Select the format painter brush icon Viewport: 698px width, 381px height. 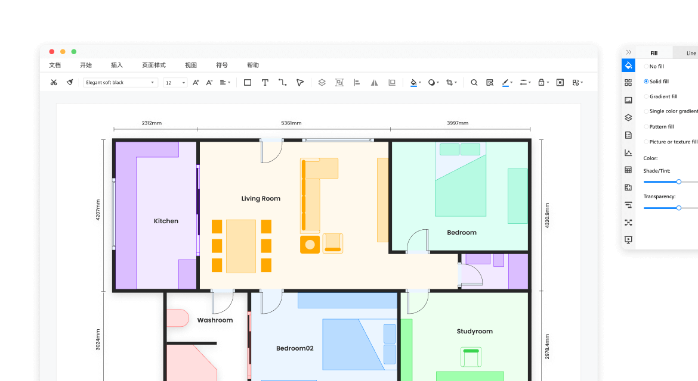click(x=70, y=83)
